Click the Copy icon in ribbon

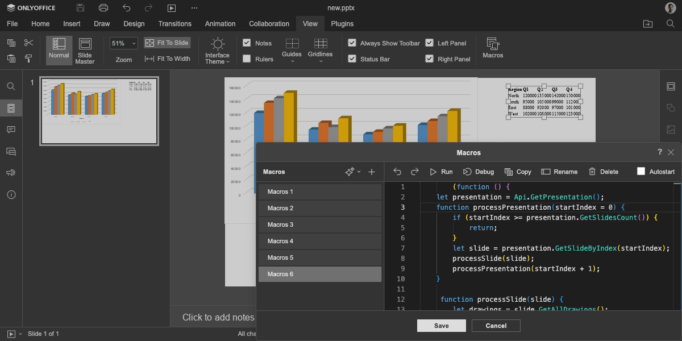[x=11, y=43]
